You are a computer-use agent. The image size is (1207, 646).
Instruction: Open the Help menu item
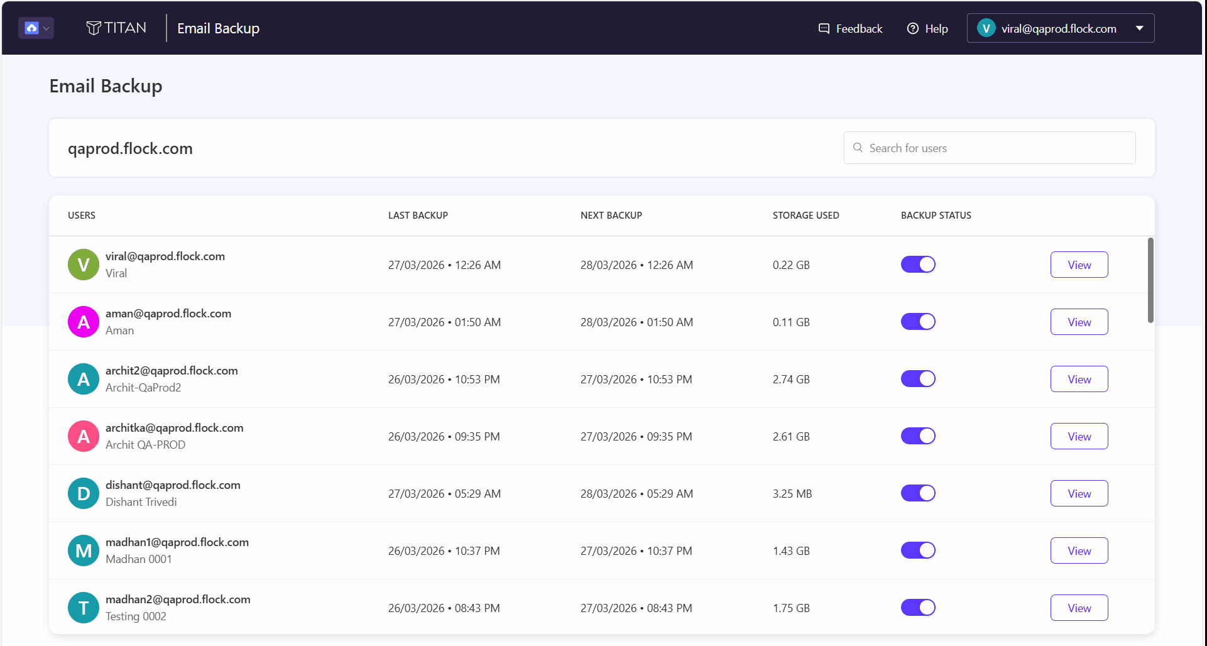click(927, 28)
